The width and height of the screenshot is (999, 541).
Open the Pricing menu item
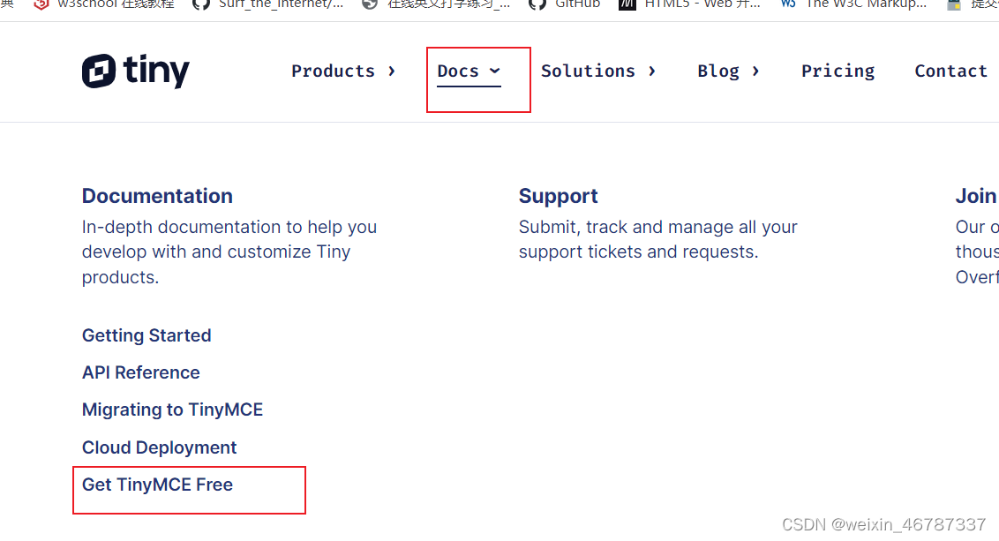838,71
